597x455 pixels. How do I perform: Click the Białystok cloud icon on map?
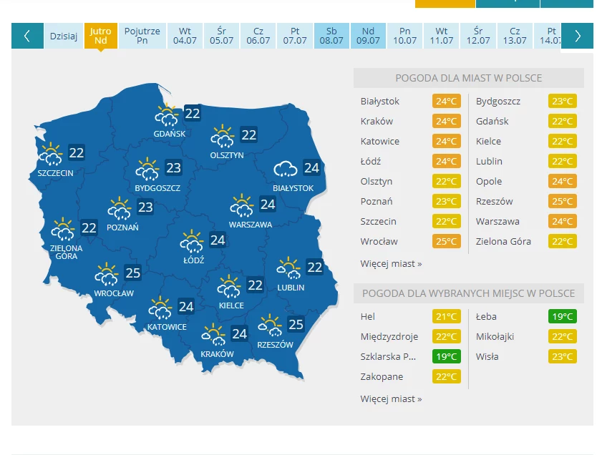[x=286, y=169]
